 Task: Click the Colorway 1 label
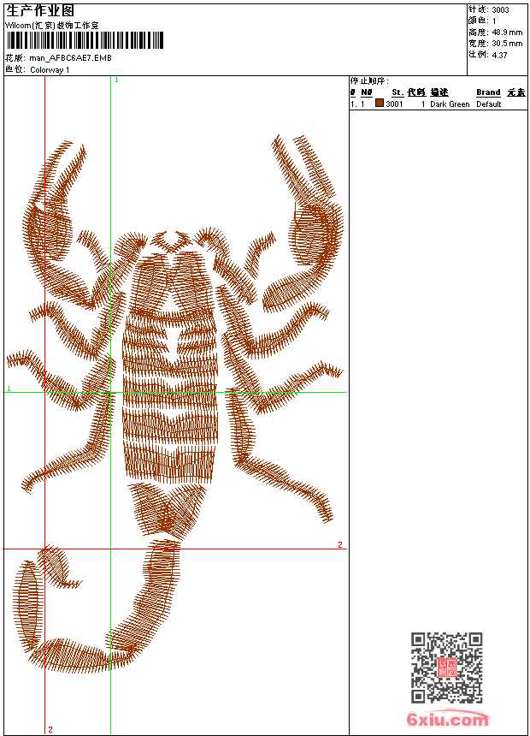click(x=50, y=69)
